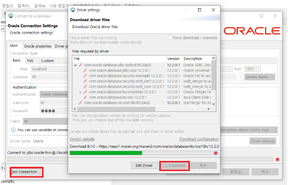The height and width of the screenshot is (185, 288).
Task: Click the Password field
Action: point(54,111)
